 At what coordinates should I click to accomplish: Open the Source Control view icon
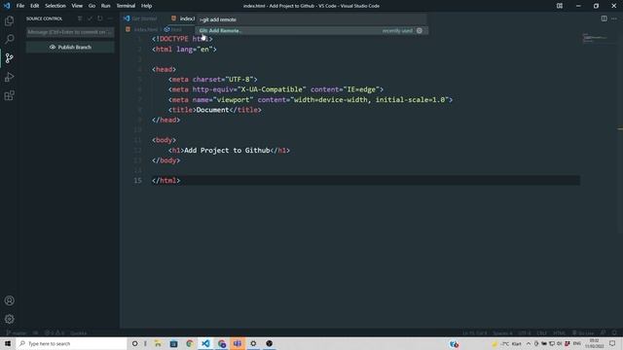(9, 58)
